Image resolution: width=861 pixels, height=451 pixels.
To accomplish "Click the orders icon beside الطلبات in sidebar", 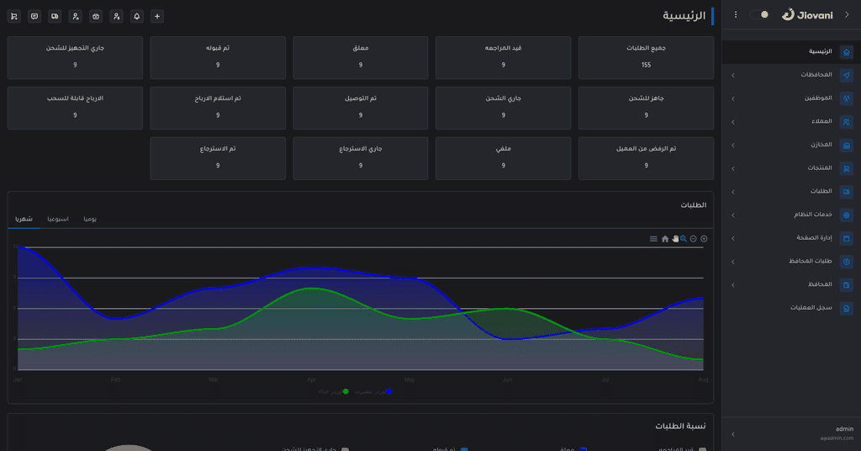I will pyautogui.click(x=847, y=192).
